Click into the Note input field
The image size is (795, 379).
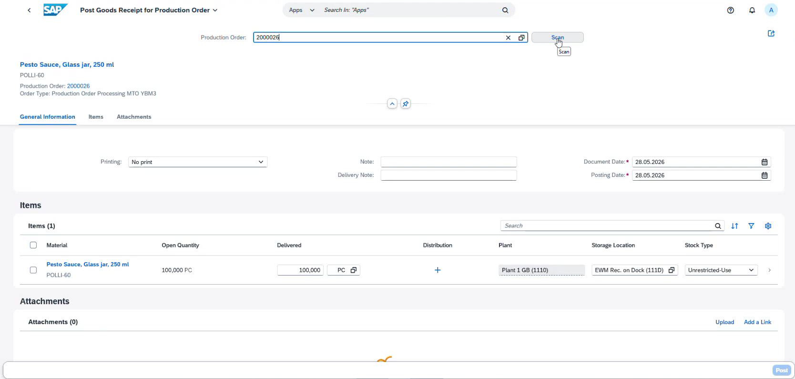pos(448,162)
